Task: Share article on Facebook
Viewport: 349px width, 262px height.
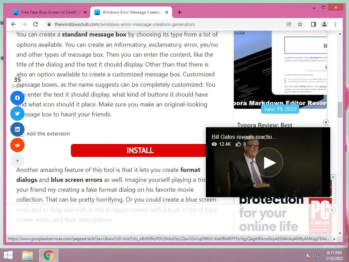Action: pyautogui.click(x=17, y=98)
